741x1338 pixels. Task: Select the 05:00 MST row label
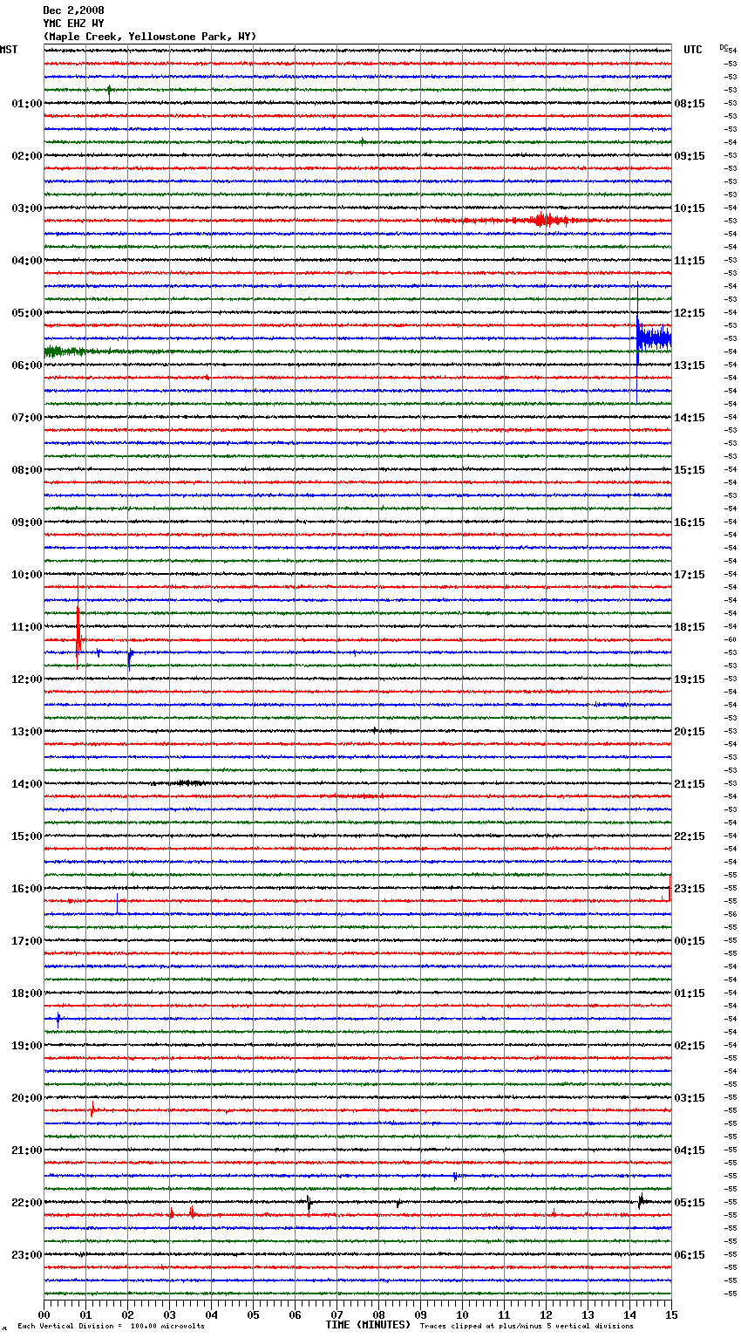(x=26, y=313)
